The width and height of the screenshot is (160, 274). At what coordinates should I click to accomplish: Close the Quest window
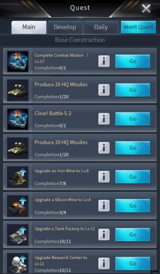click(146, 8)
